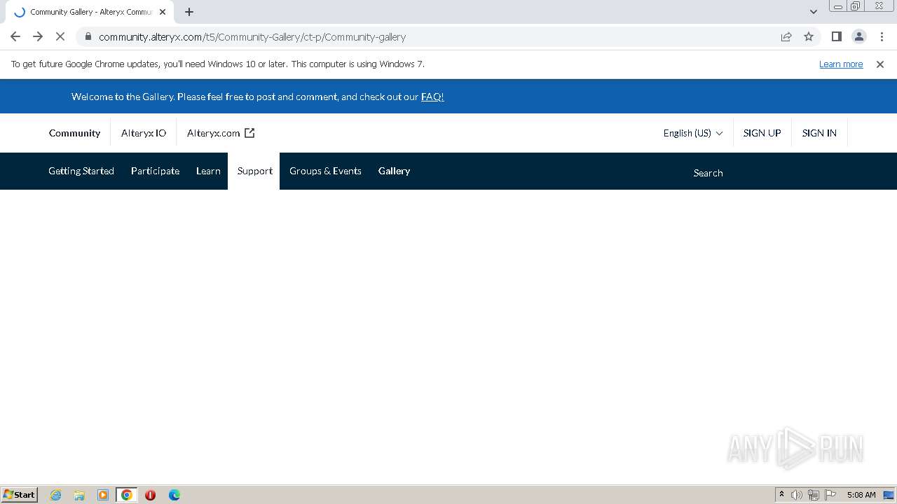Screen dimensions: 897x504
Task: Expand the English (US) language dropdown
Action: click(693, 133)
